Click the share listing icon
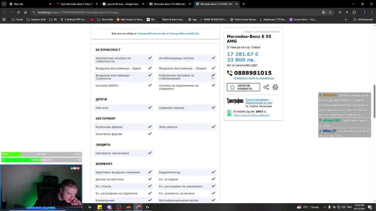 point(266,87)
